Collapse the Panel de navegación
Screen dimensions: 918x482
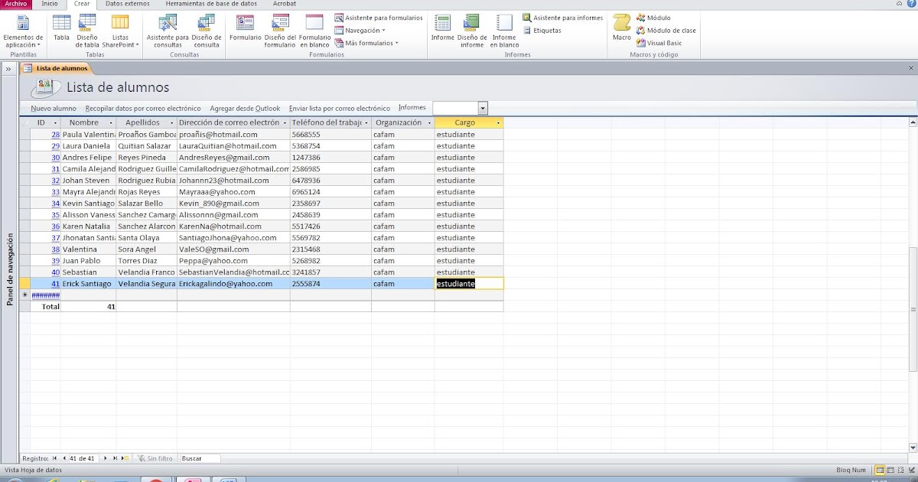[x=8, y=67]
